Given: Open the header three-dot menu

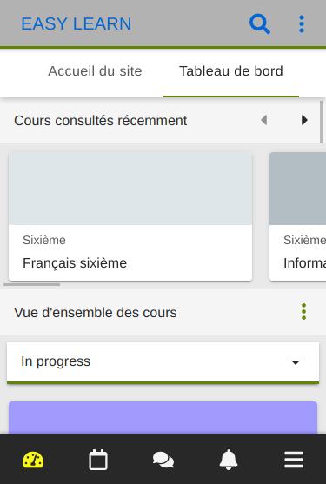Looking at the screenshot, I should [302, 23].
